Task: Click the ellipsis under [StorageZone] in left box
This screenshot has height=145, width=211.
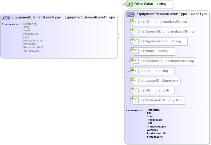Action: pos(24,54)
